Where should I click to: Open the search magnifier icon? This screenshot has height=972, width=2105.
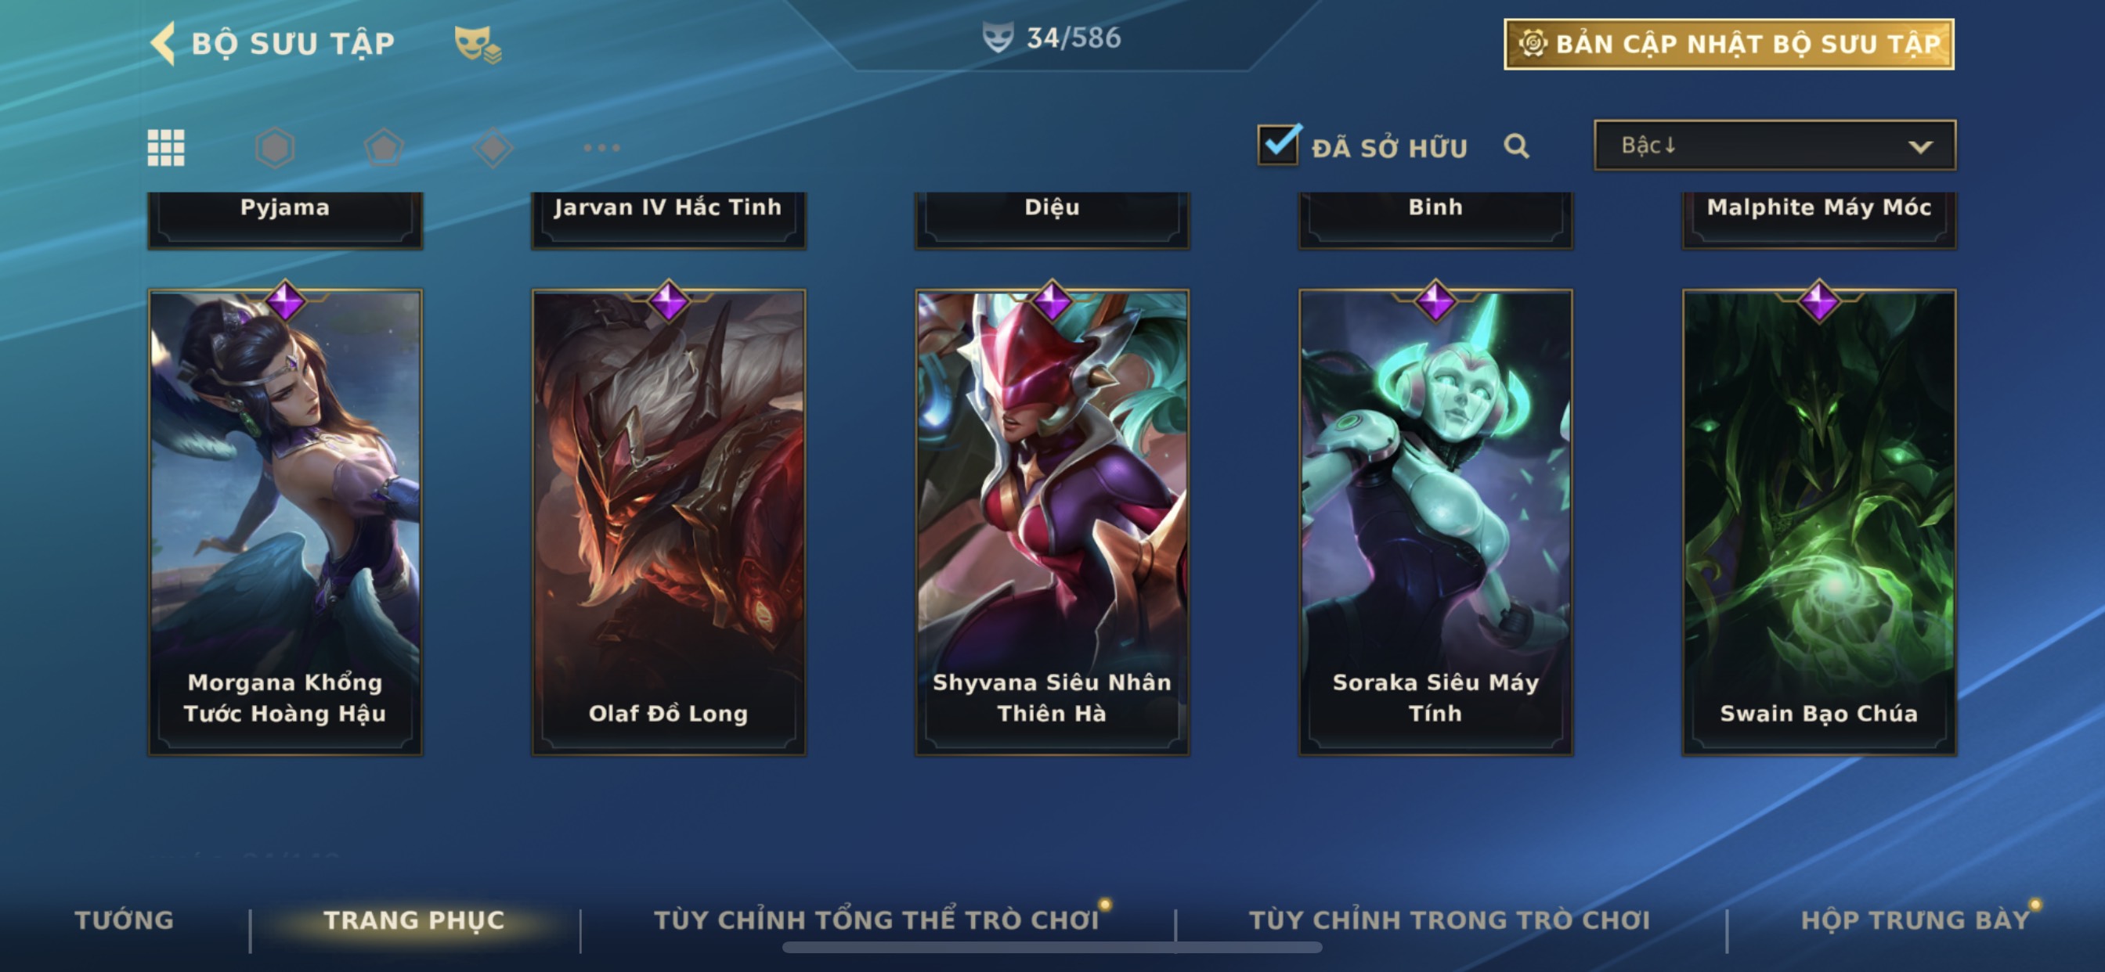pyautogui.click(x=1516, y=146)
